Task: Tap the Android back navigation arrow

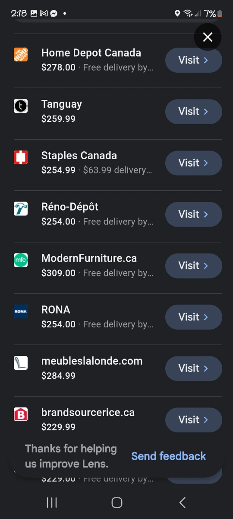Action: click(182, 502)
